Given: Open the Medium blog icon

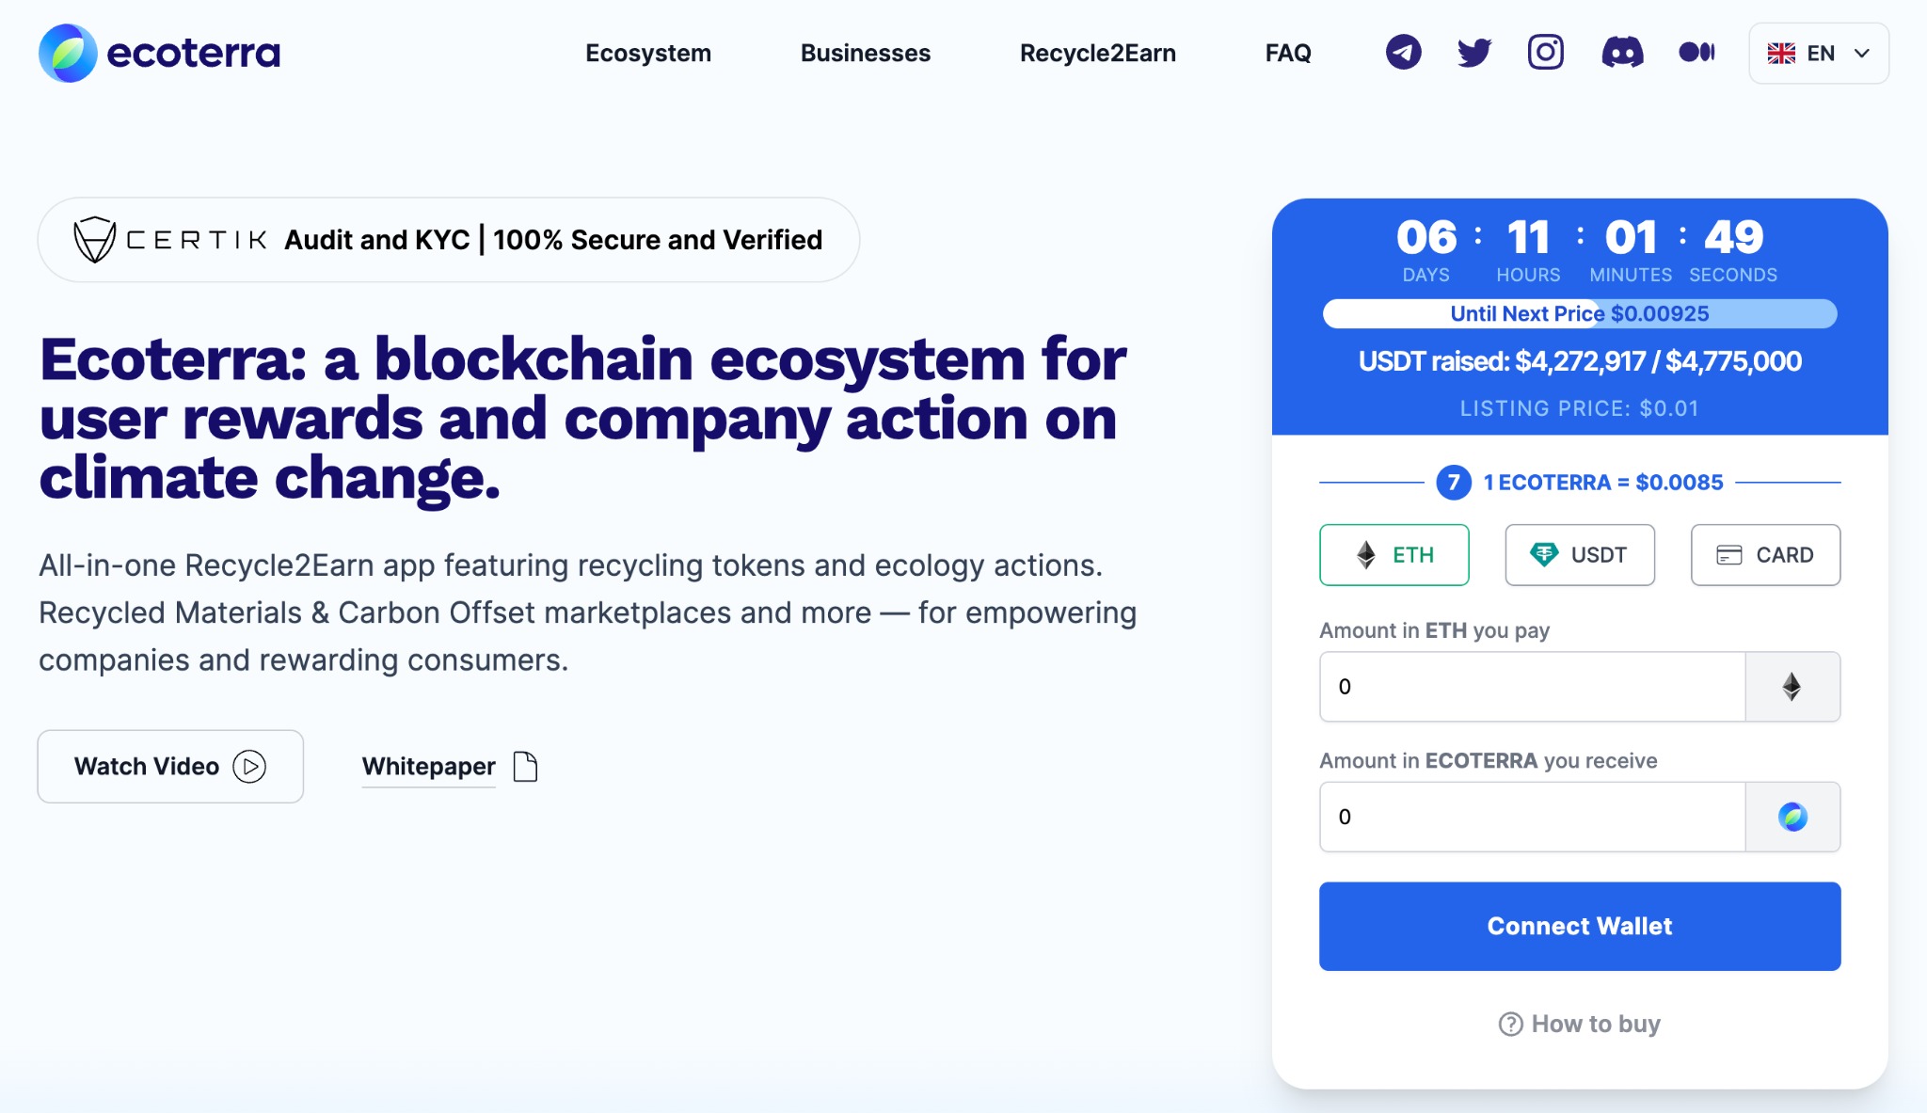Looking at the screenshot, I should click(x=1696, y=53).
